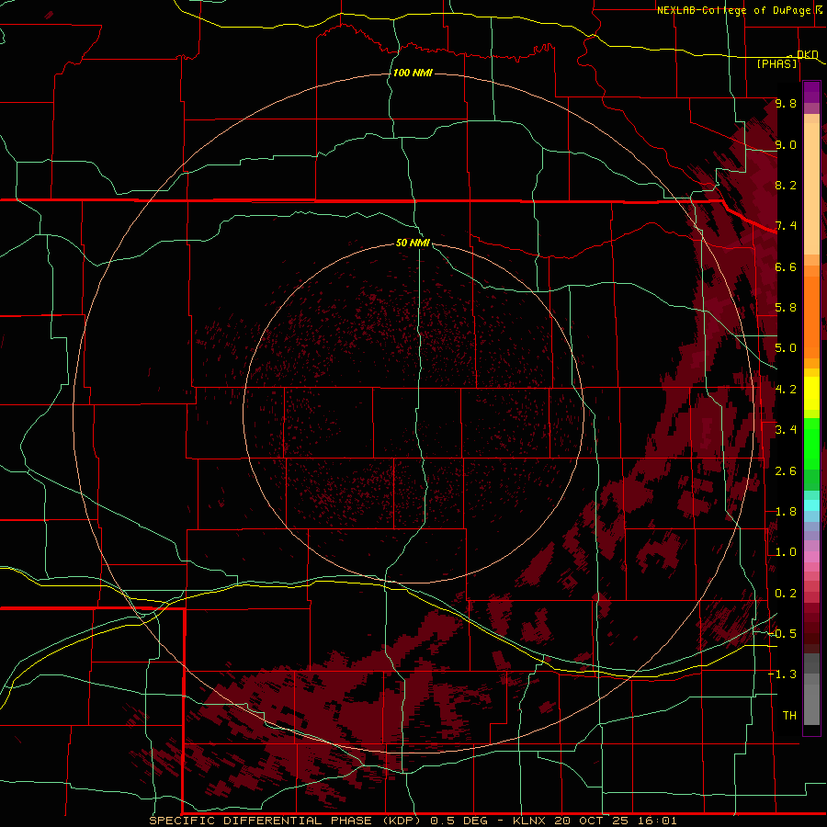Click the 9.0 value on the color scale
827x827 pixels.
[x=786, y=144]
